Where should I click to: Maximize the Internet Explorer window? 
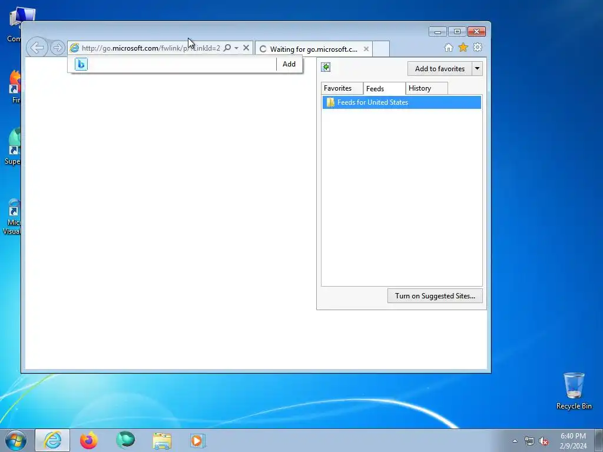[457, 32]
